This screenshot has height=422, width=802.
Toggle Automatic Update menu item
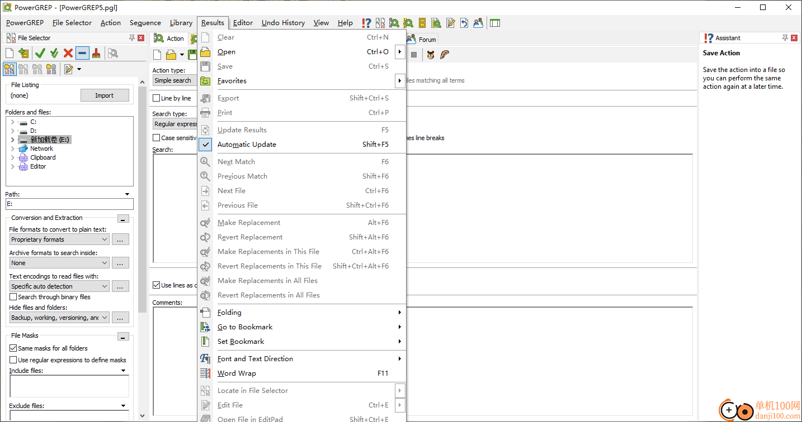click(x=302, y=145)
